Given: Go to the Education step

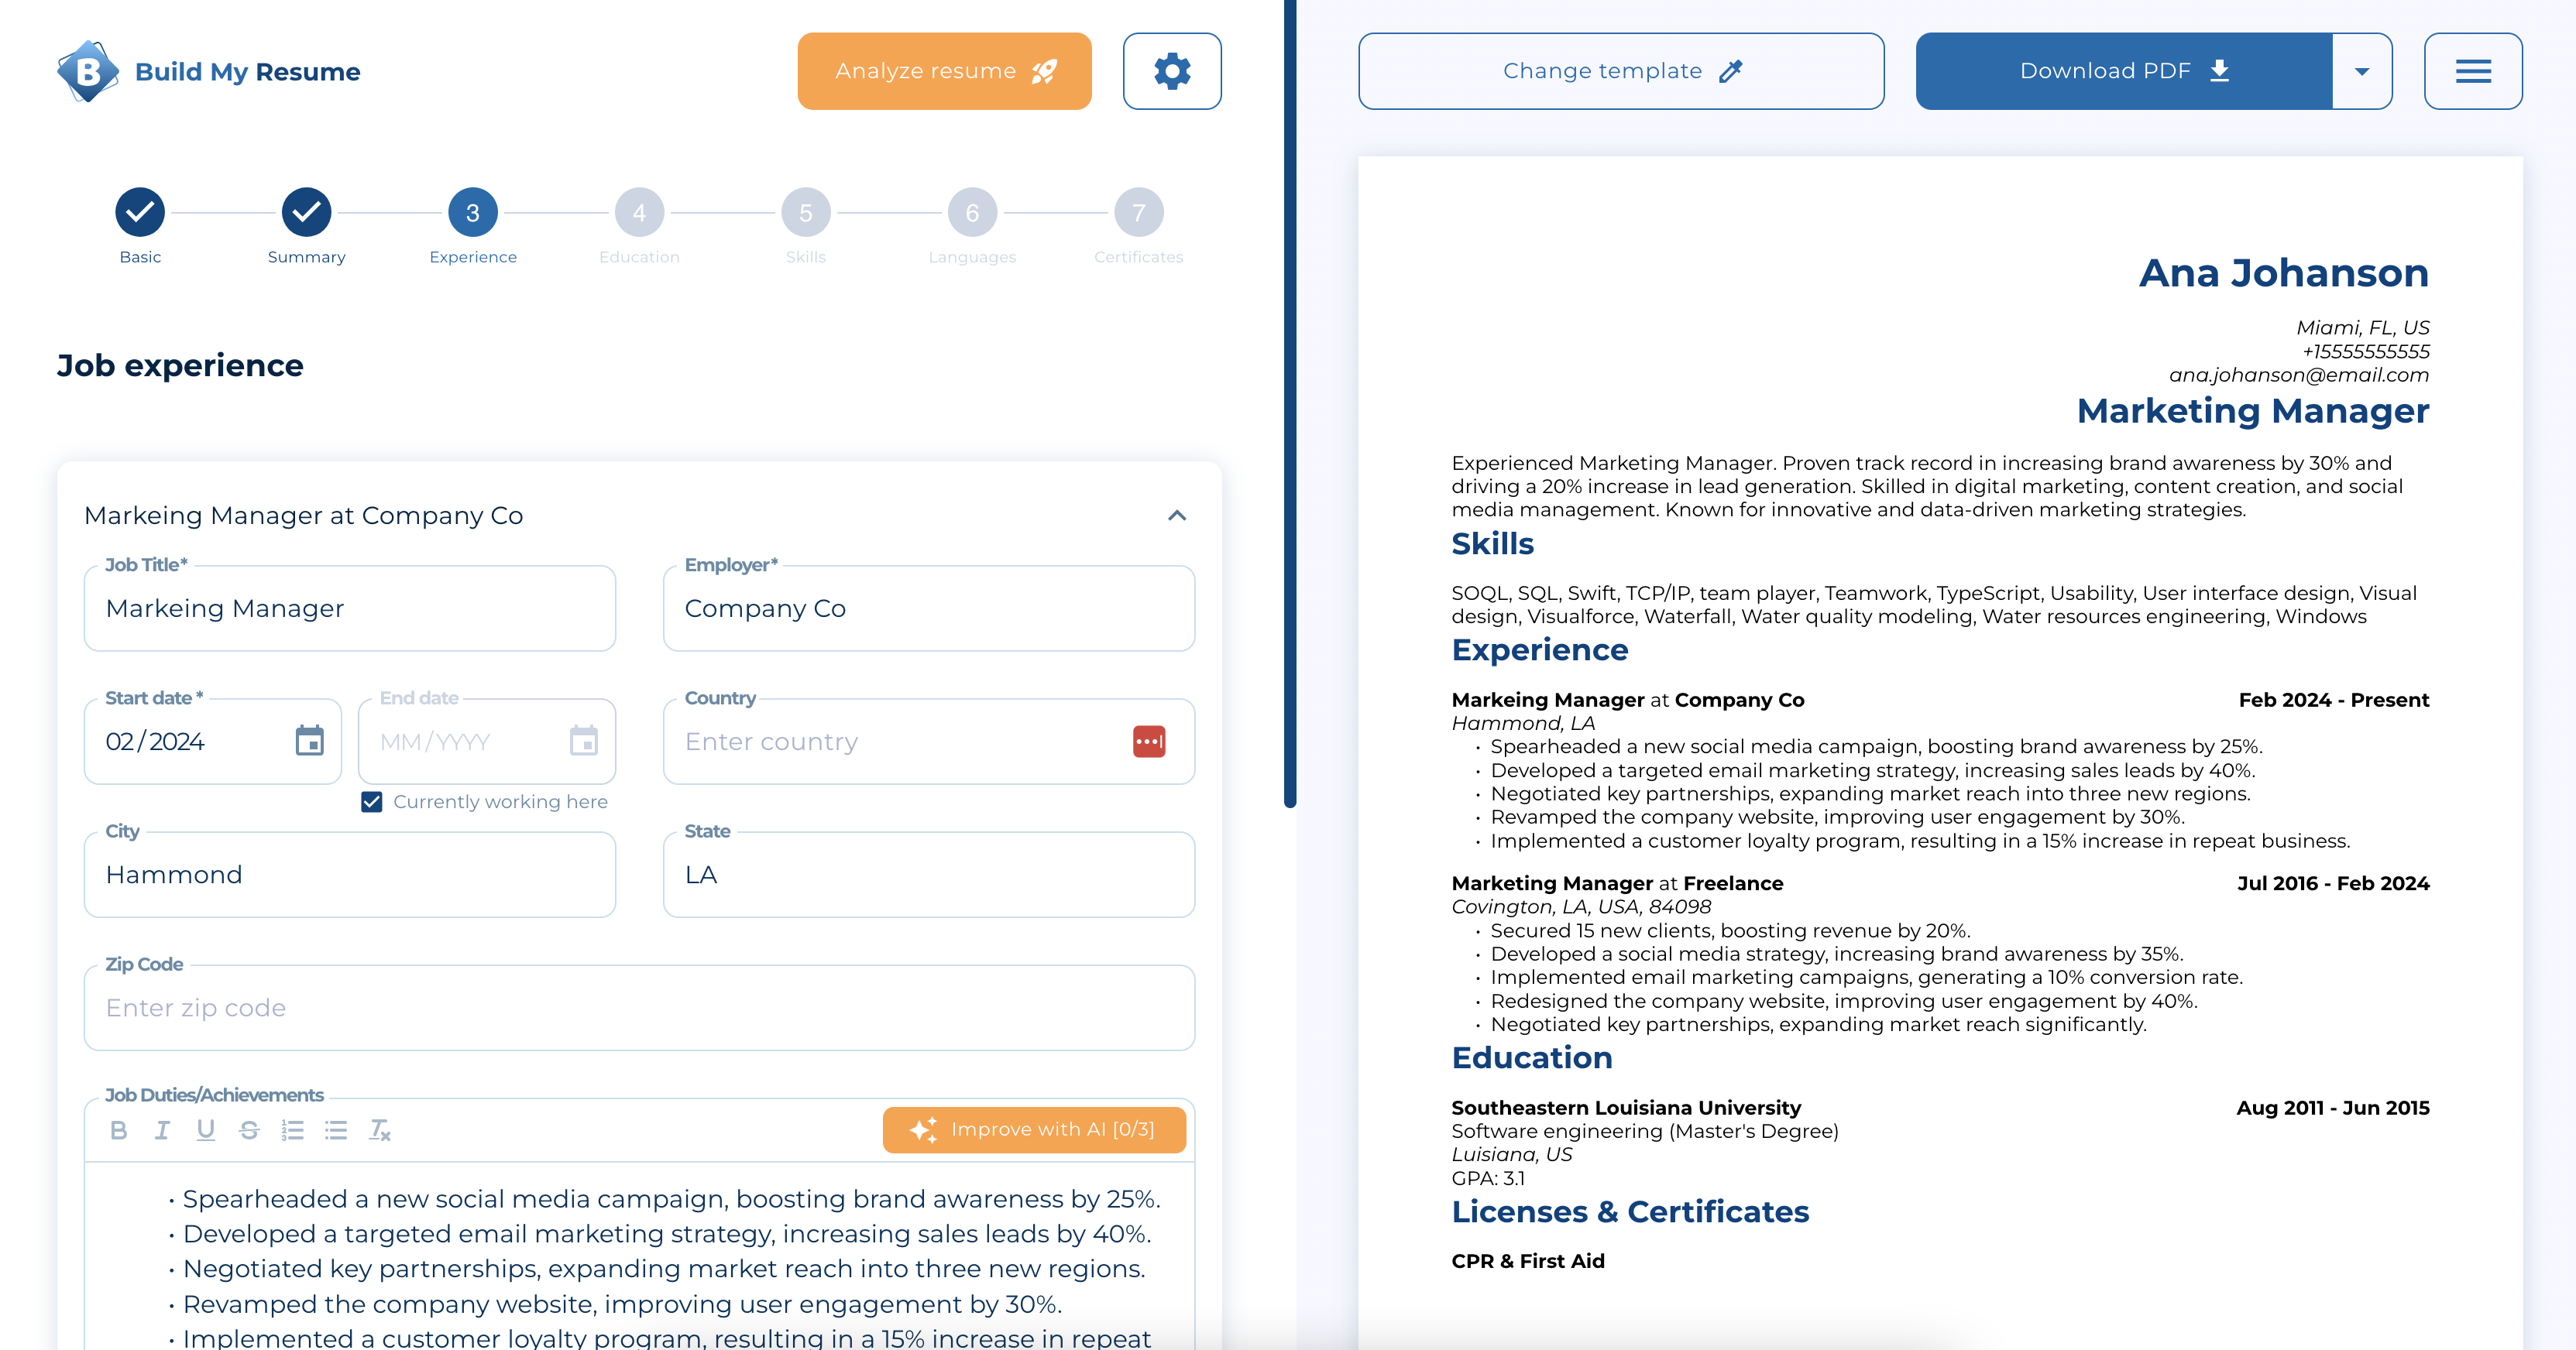Looking at the screenshot, I should [x=639, y=213].
